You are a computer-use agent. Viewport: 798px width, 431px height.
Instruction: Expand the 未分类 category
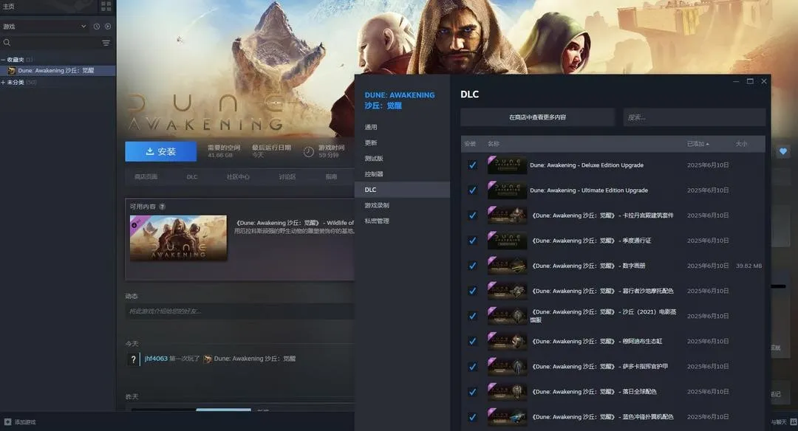4,82
